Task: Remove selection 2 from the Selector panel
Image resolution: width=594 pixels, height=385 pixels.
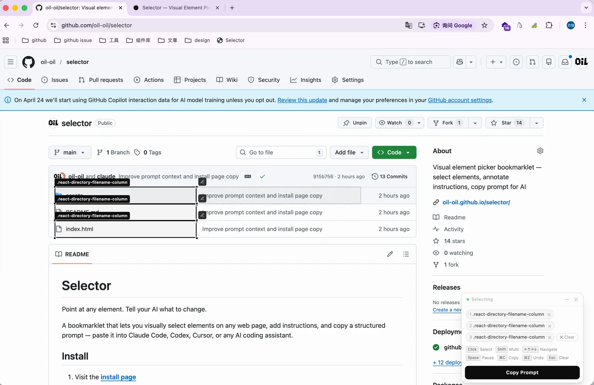Action: (x=550, y=326)
